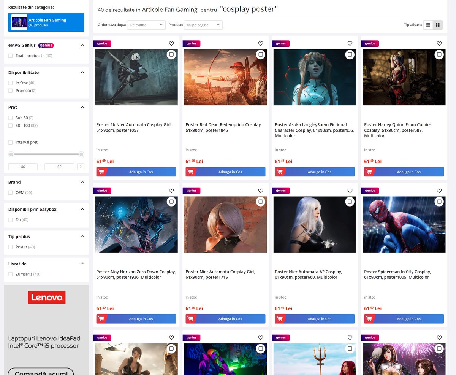Open the Relevanta sort dropdown

pyautogui.click(x=146, y=25)
